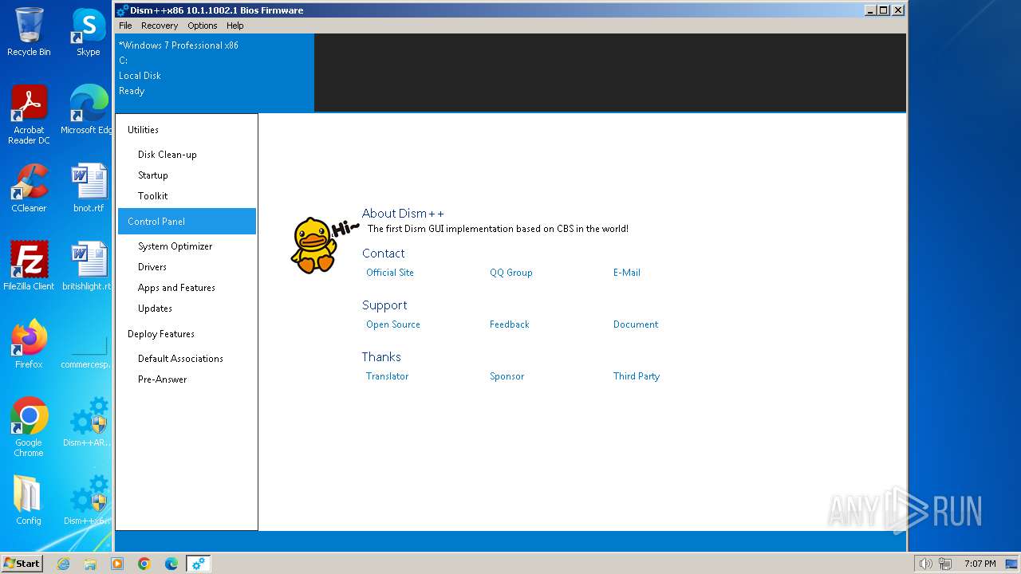Screen dimensions: 1021x574
Task: Open the commercesp desktop file icon
Action: coord(88,351)
